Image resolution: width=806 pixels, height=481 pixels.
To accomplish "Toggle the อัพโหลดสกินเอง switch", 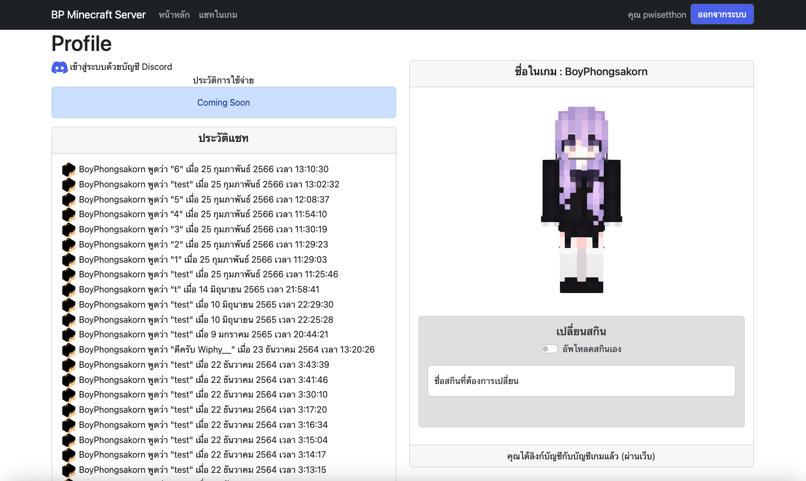I will (550, 349).
